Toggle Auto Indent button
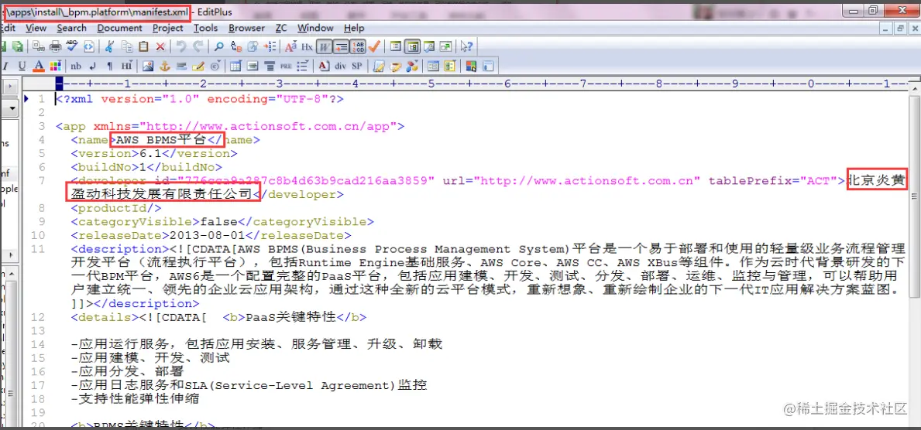The height and width of the screenshot is (430, 921). click(x=342, y=47)
